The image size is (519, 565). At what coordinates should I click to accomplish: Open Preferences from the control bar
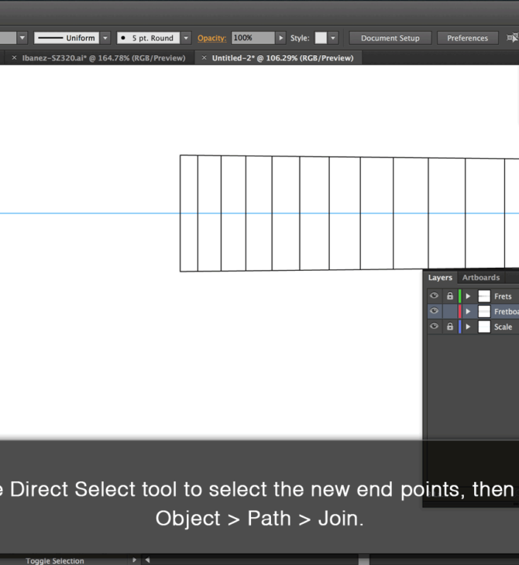pyautogui.click(x=467, y=38)
